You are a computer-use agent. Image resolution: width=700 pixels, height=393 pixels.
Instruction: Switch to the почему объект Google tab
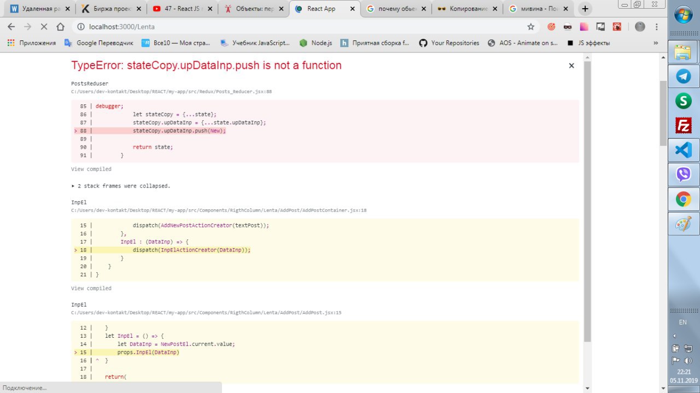coord(395,9)
